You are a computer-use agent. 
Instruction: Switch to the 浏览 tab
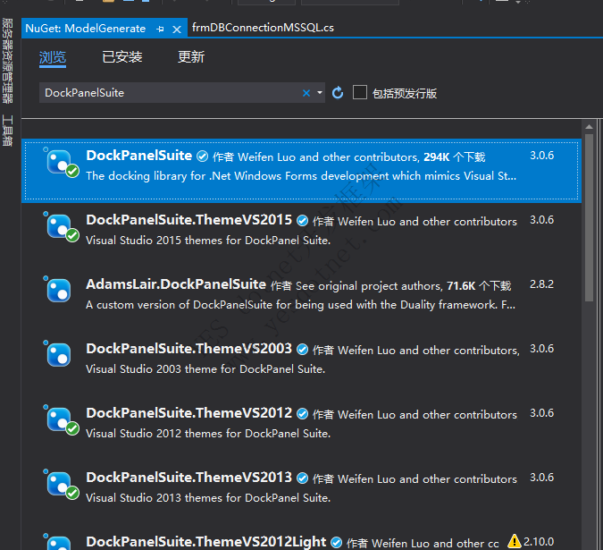pyautogui.click(x=53, y=57)
